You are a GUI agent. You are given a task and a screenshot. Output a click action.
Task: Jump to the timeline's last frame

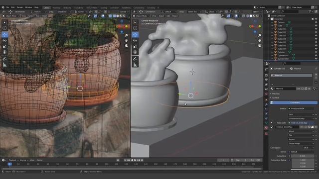pos(142,160)
